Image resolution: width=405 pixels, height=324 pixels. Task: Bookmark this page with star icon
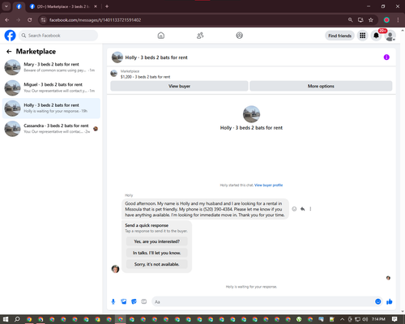point(371,20)
